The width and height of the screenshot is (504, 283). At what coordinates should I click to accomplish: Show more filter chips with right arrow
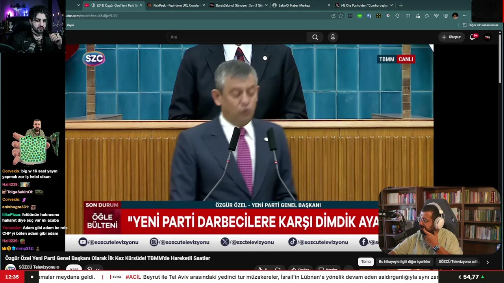tap(487, 262)
